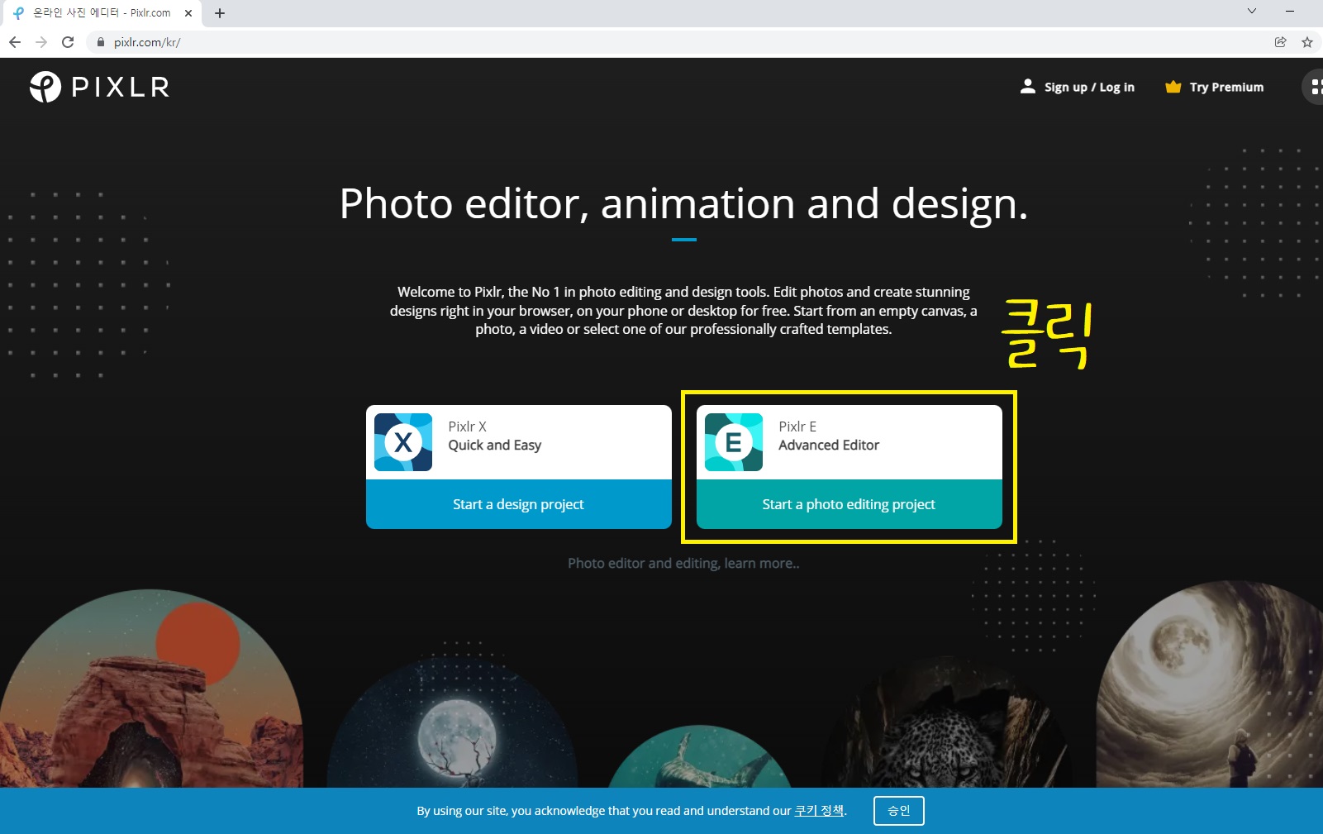Open the apps grid menu
Screen dimensions: 1323x834
[1314, 87]
